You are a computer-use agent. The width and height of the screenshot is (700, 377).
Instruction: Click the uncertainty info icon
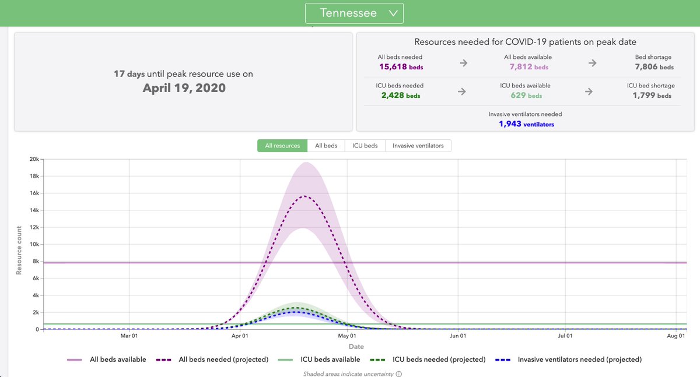click(x=399, y=374)
